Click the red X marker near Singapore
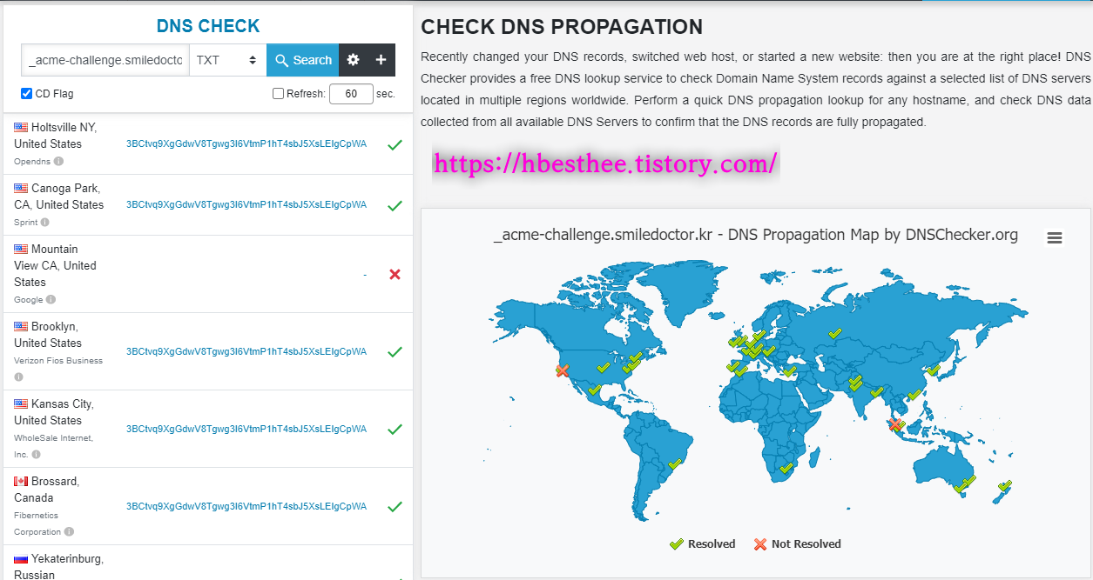 (x=894, y=424)
